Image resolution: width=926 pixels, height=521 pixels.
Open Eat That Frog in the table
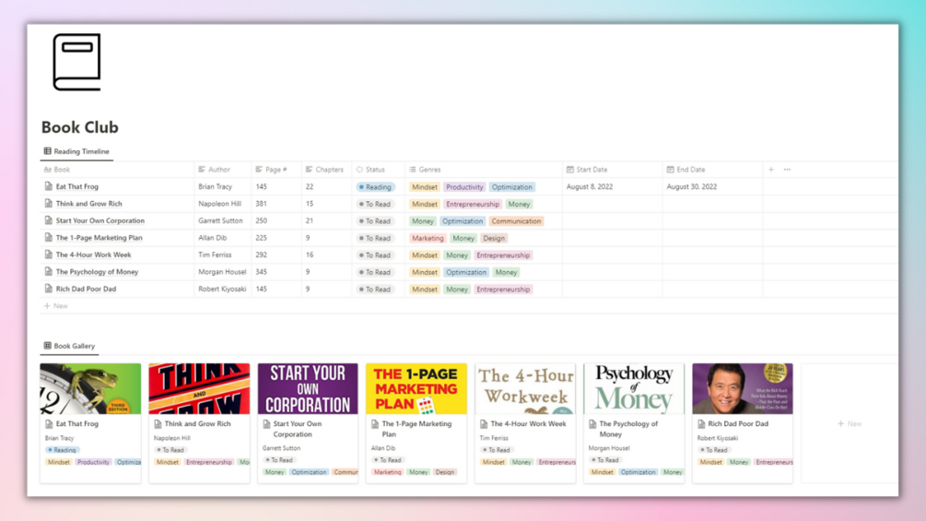[76, 186]
